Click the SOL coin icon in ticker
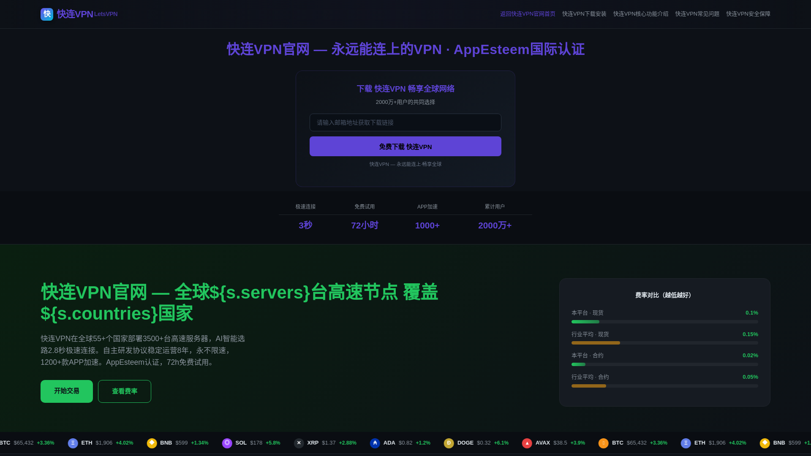 (227, 443)
